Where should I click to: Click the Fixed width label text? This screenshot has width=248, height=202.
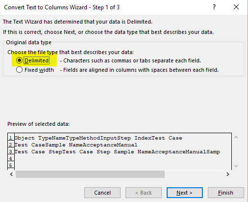point(39,70)
